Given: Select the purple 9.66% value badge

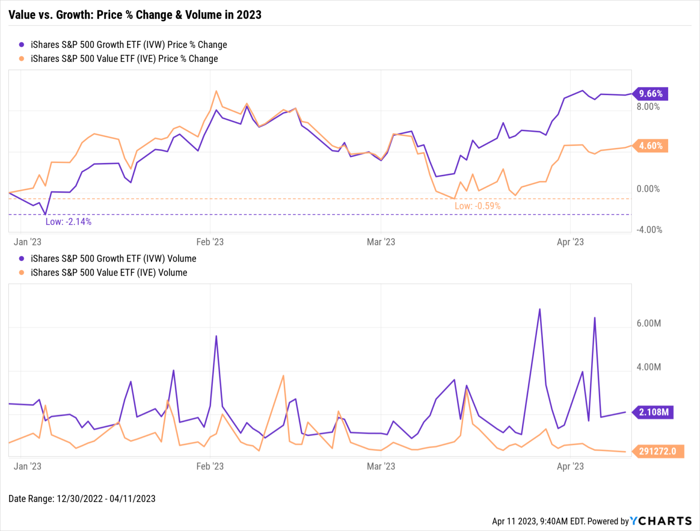Looking at the screenshot, I should click(651, 94).
